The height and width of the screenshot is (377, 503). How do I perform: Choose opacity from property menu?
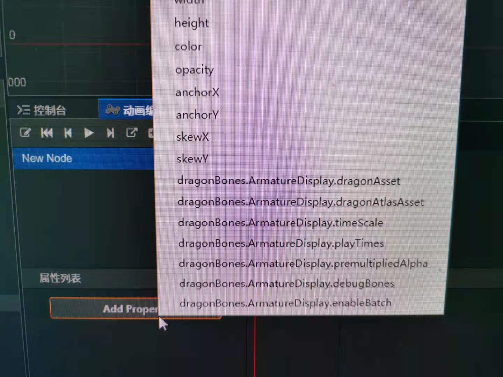tap(194, 70)
